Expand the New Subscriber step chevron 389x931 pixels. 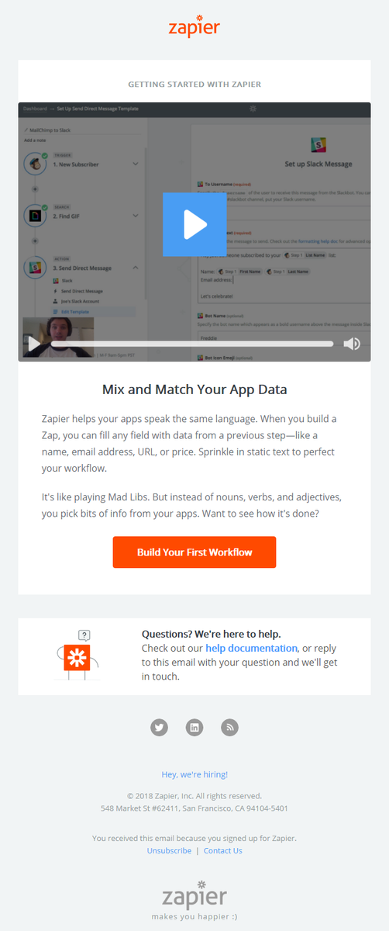click(x=136, y=164)
